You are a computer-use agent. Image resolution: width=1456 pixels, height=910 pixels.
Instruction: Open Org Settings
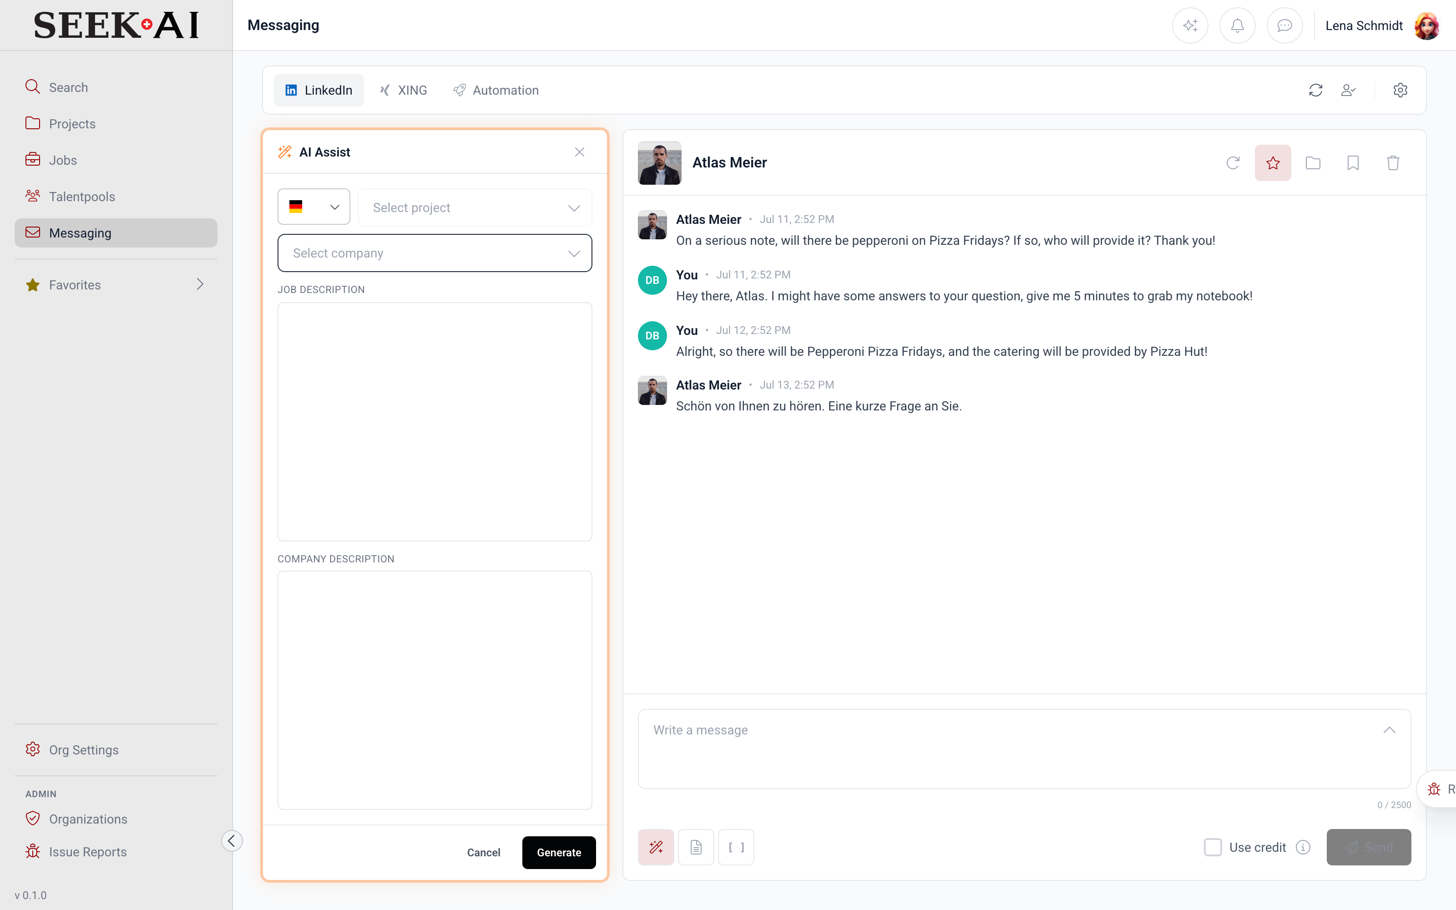coord(116,750)
